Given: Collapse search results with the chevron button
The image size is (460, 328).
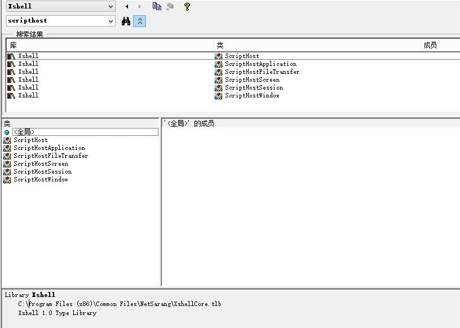Looking at the screenshot, I should (140, 21).
